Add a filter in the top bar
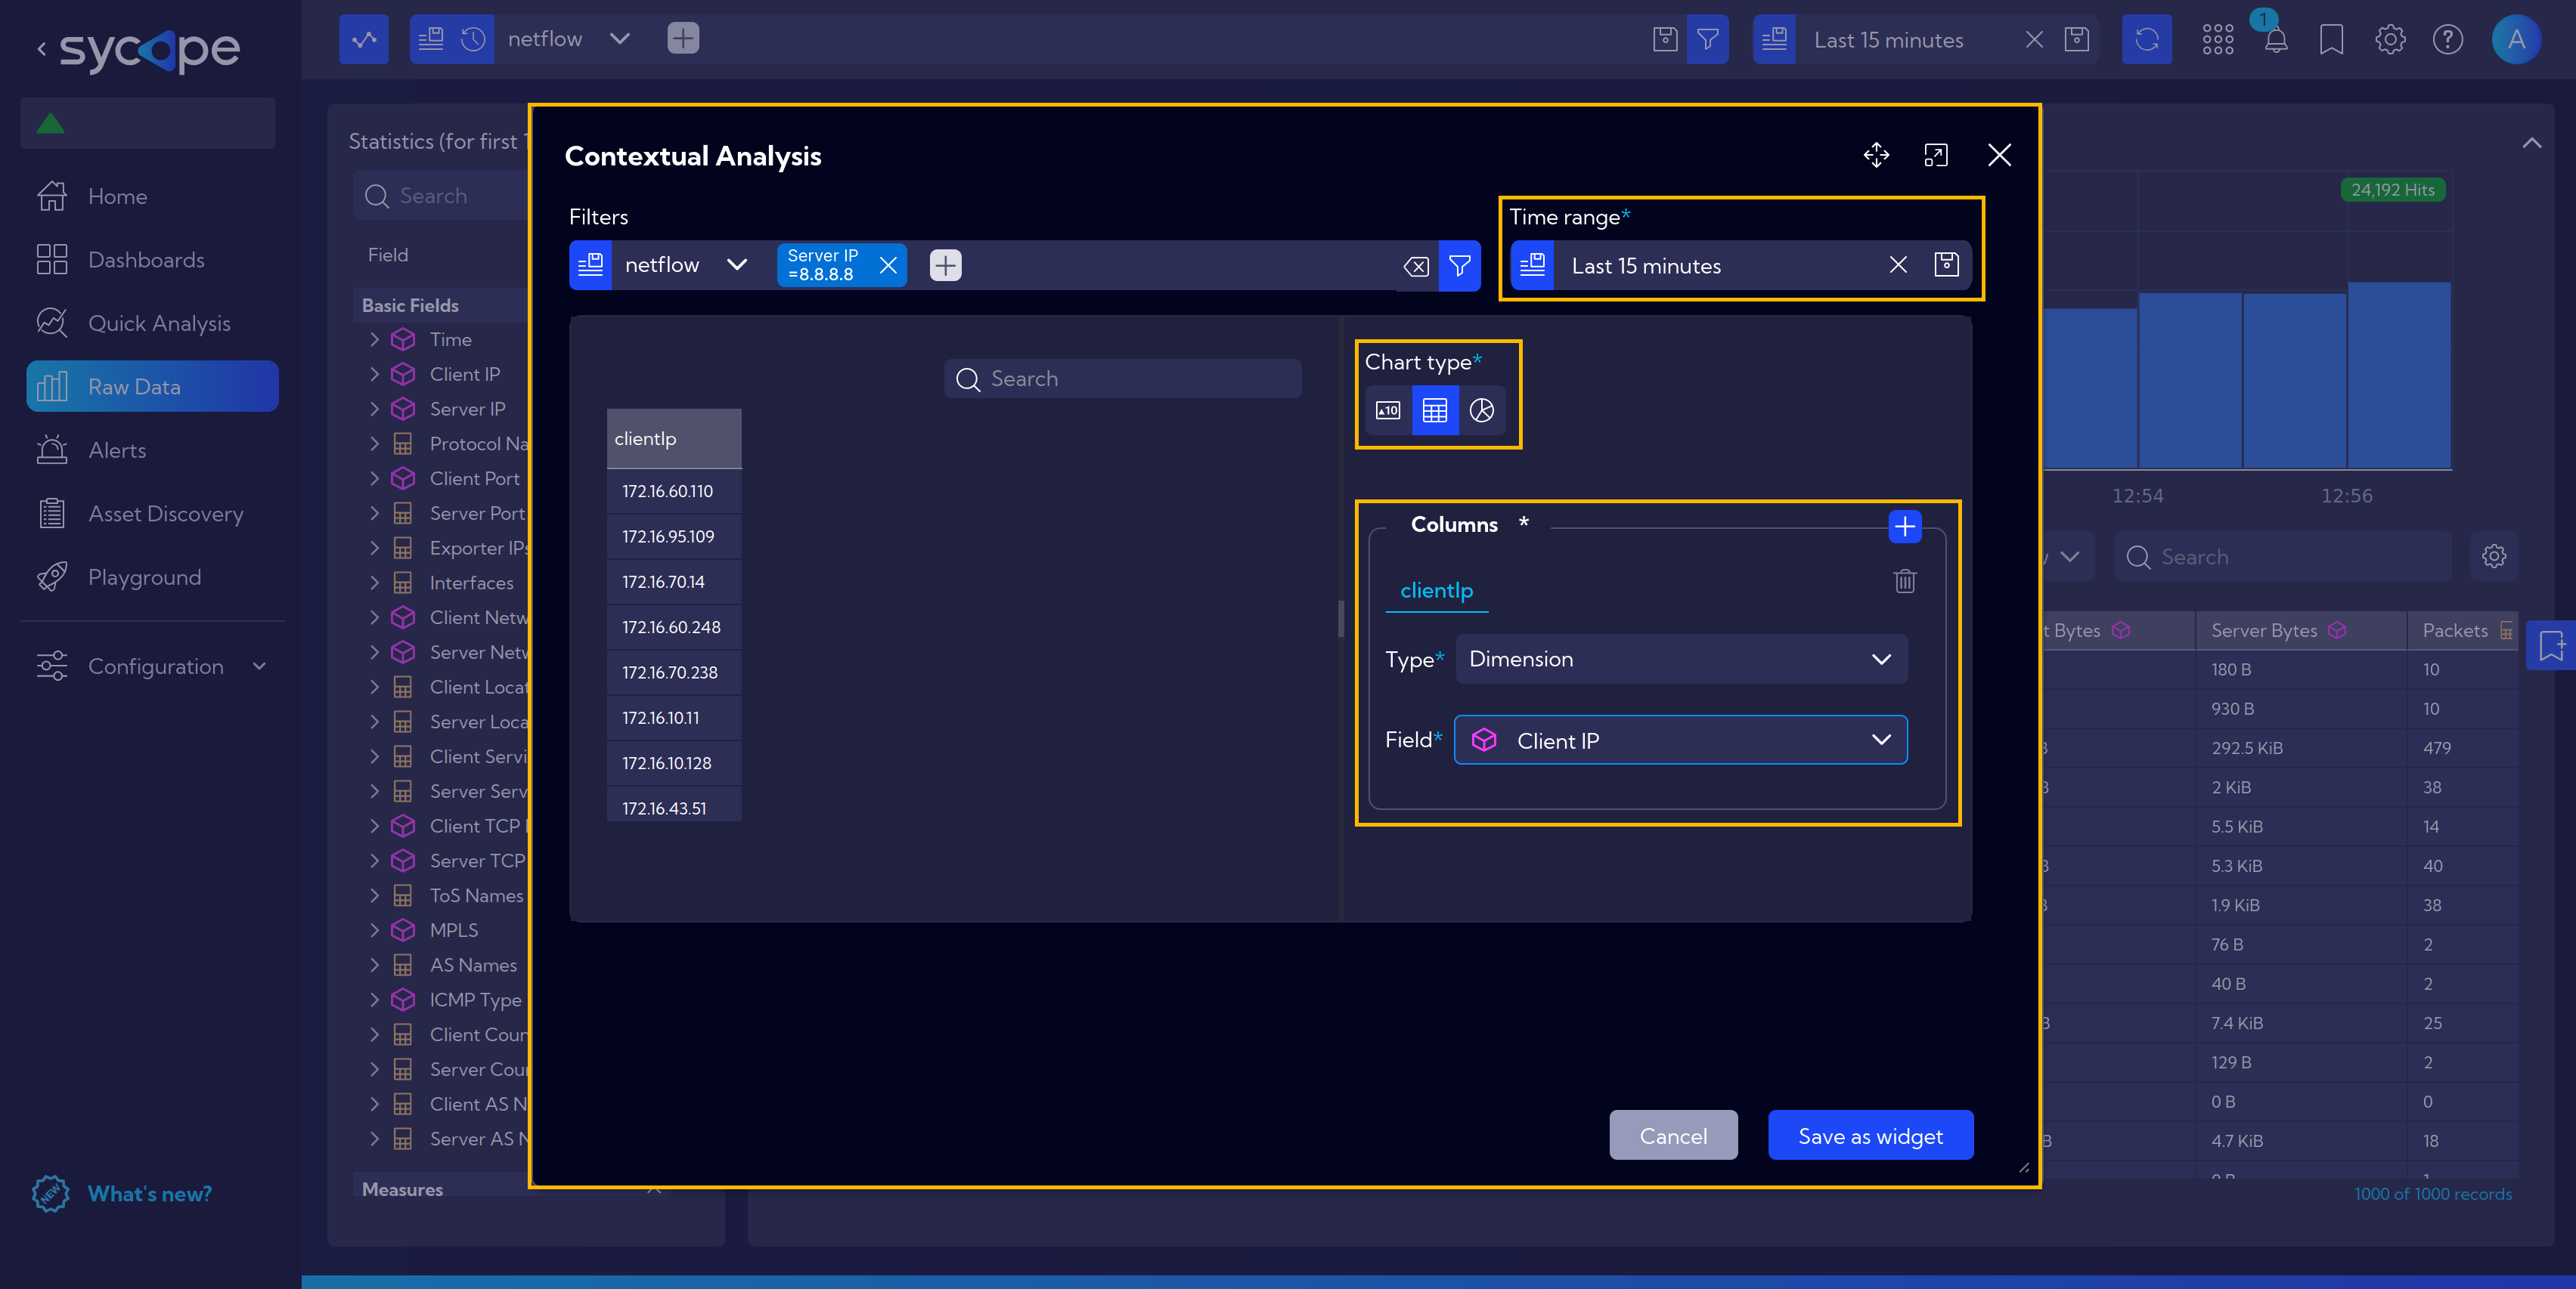 click(683, 39)
